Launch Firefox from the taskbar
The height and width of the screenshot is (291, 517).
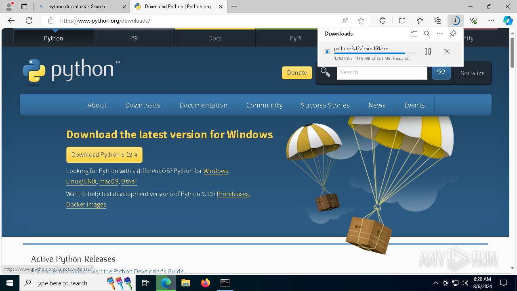(x=206, y=283)
